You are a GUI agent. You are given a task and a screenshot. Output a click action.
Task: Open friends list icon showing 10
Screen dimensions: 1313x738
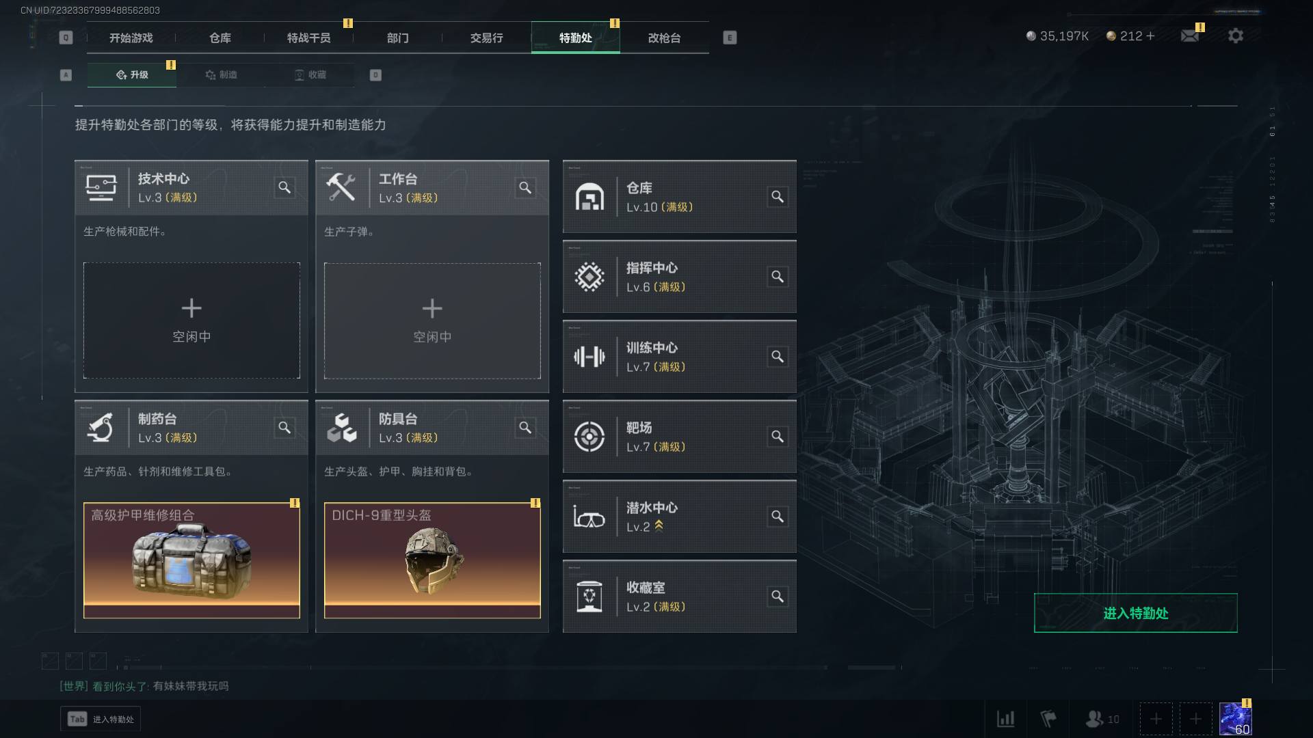(x=1102, y=719)
